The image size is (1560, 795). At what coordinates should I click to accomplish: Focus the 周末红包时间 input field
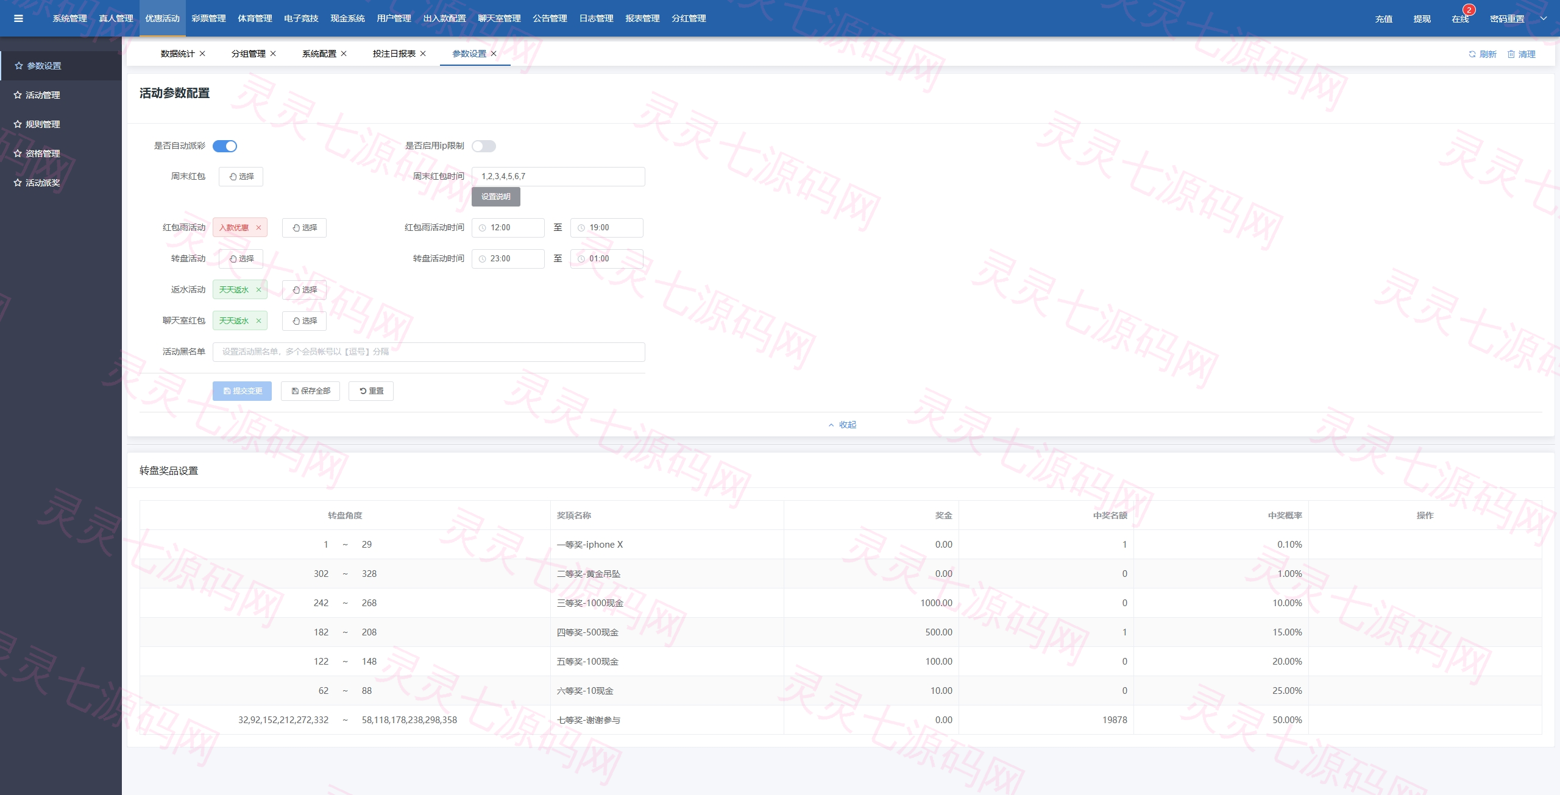point(558,177)
